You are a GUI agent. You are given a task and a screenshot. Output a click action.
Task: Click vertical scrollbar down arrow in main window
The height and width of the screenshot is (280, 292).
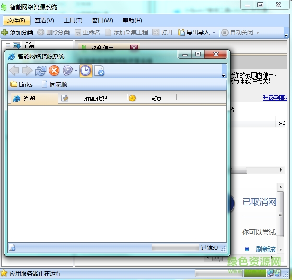[x=280, y=250]
